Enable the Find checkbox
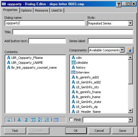Screen dimensions: 138x137 click(x=71, y=120)
